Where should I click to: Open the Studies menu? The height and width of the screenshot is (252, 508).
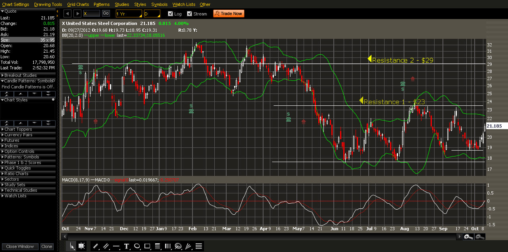[x=122, y=4]
